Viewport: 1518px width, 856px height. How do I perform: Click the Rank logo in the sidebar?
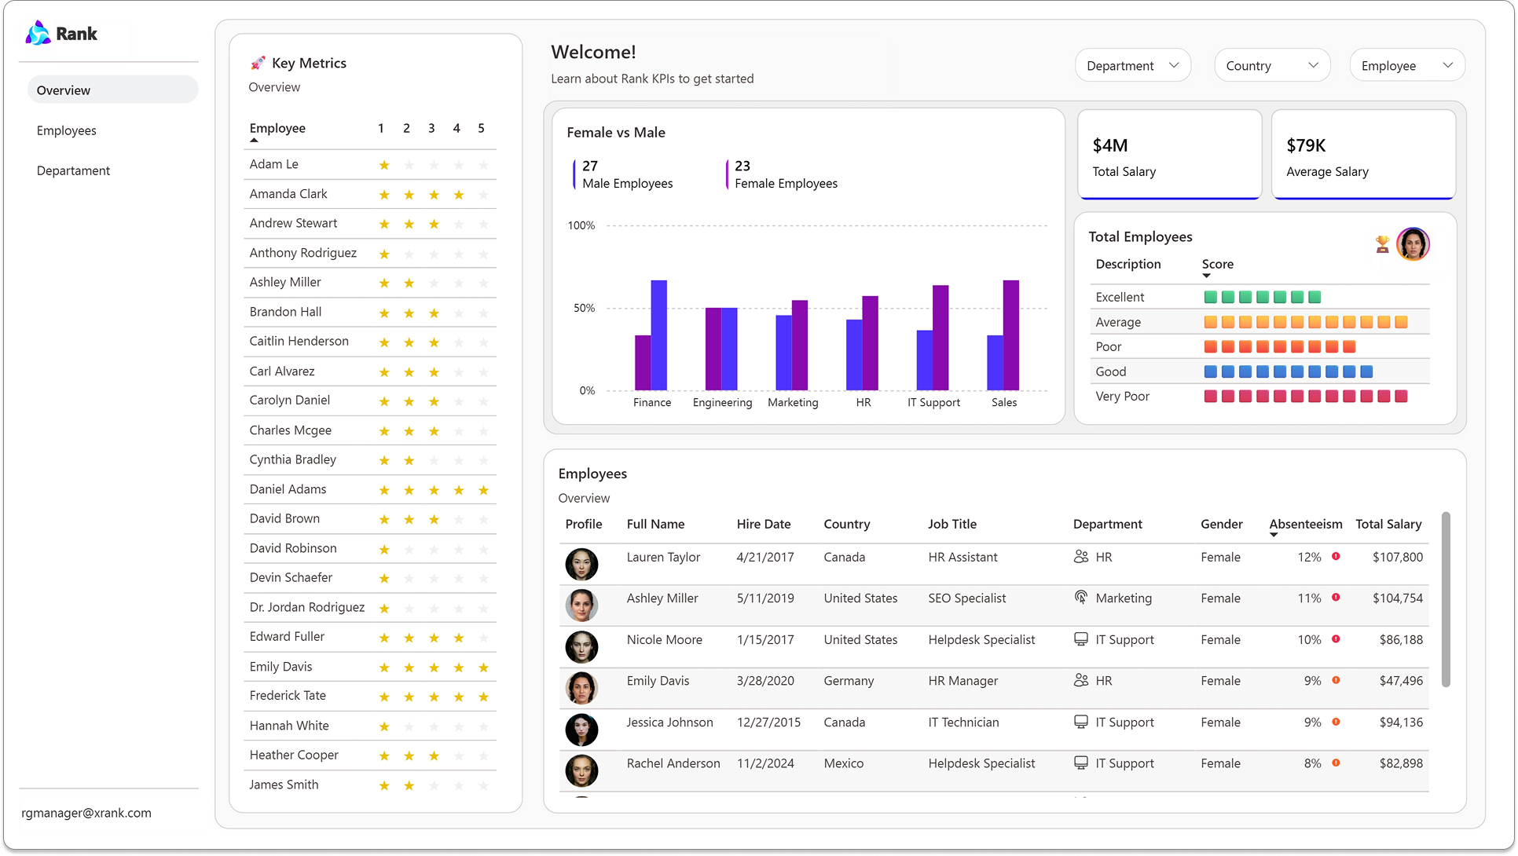point(61,33)
